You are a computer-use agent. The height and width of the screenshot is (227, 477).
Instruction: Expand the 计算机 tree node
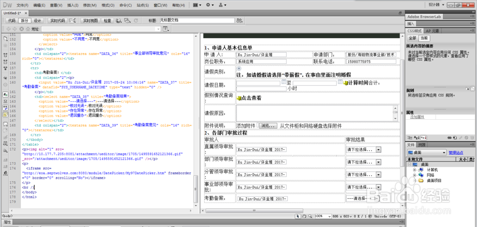pyautogui.click(x=415, y=169)
